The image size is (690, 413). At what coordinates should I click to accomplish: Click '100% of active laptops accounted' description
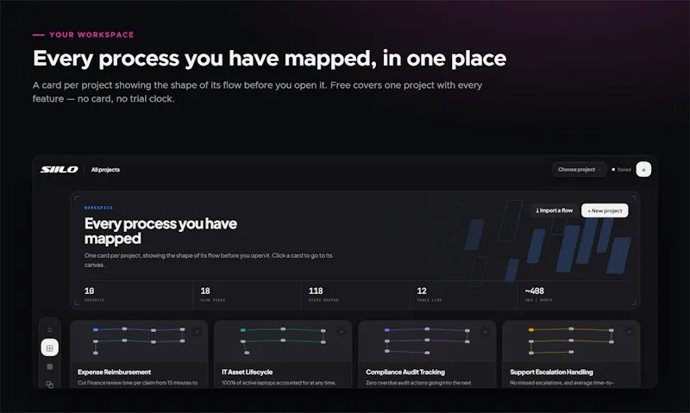[x=279, y=383]
